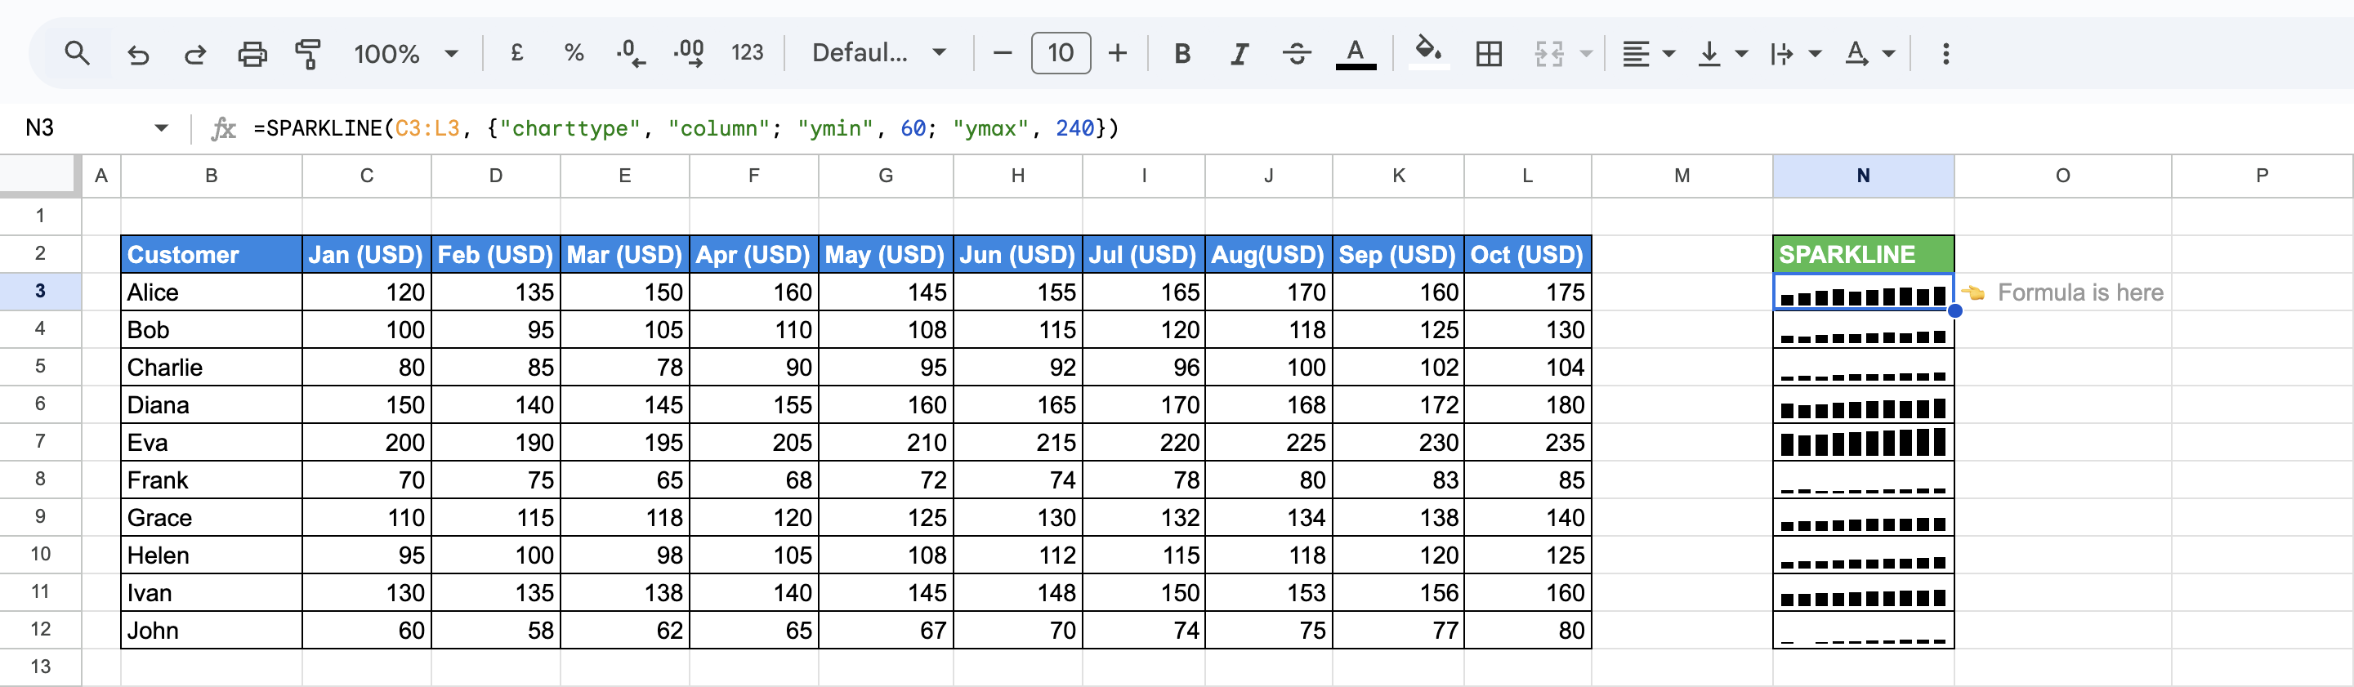Click the select-all corner box
Screen dimensions: 2354x687
point(40,176)
